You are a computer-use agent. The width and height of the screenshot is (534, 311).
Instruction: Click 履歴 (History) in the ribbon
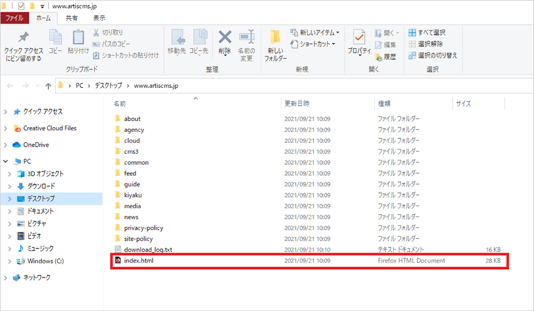point(385,57)
